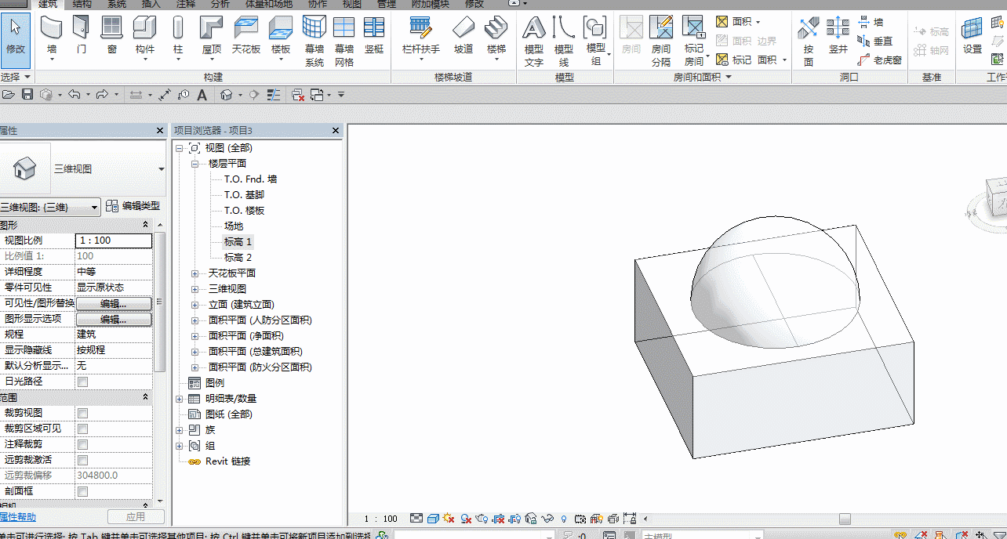Expand the 天花板平面 tree node

194,273
